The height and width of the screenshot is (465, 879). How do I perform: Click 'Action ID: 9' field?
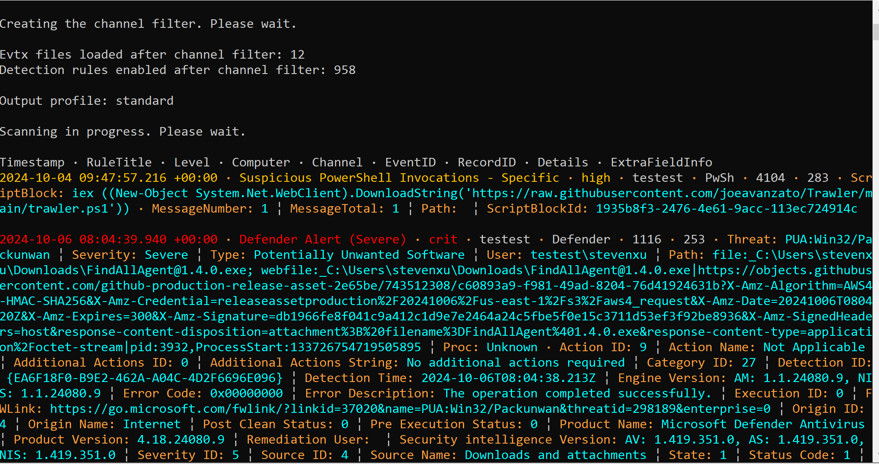click(x=603, y=347)
